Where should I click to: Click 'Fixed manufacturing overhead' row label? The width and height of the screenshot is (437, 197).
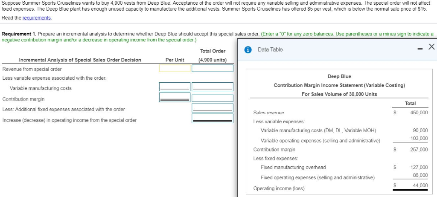[x=293, y=168]
